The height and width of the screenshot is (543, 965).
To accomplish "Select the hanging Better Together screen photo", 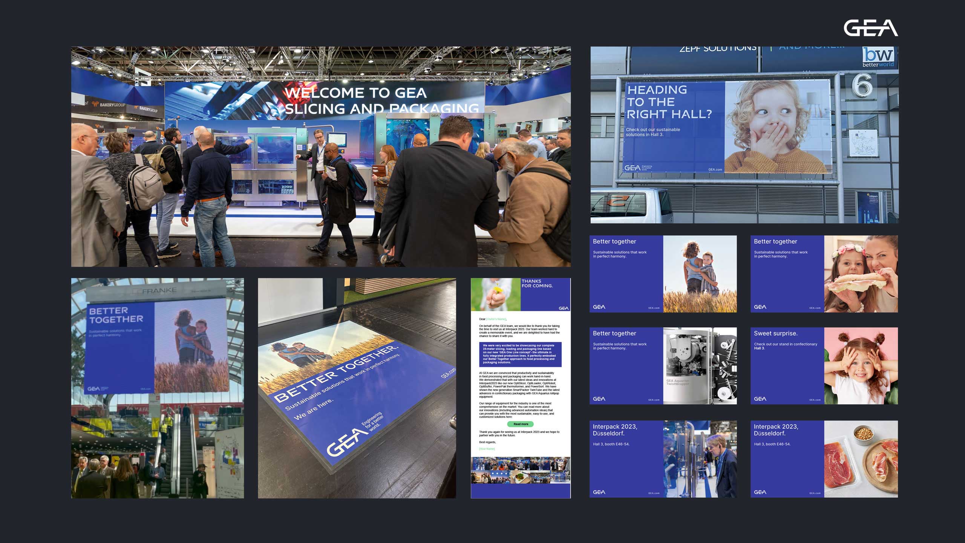I will tap(157, 388).
